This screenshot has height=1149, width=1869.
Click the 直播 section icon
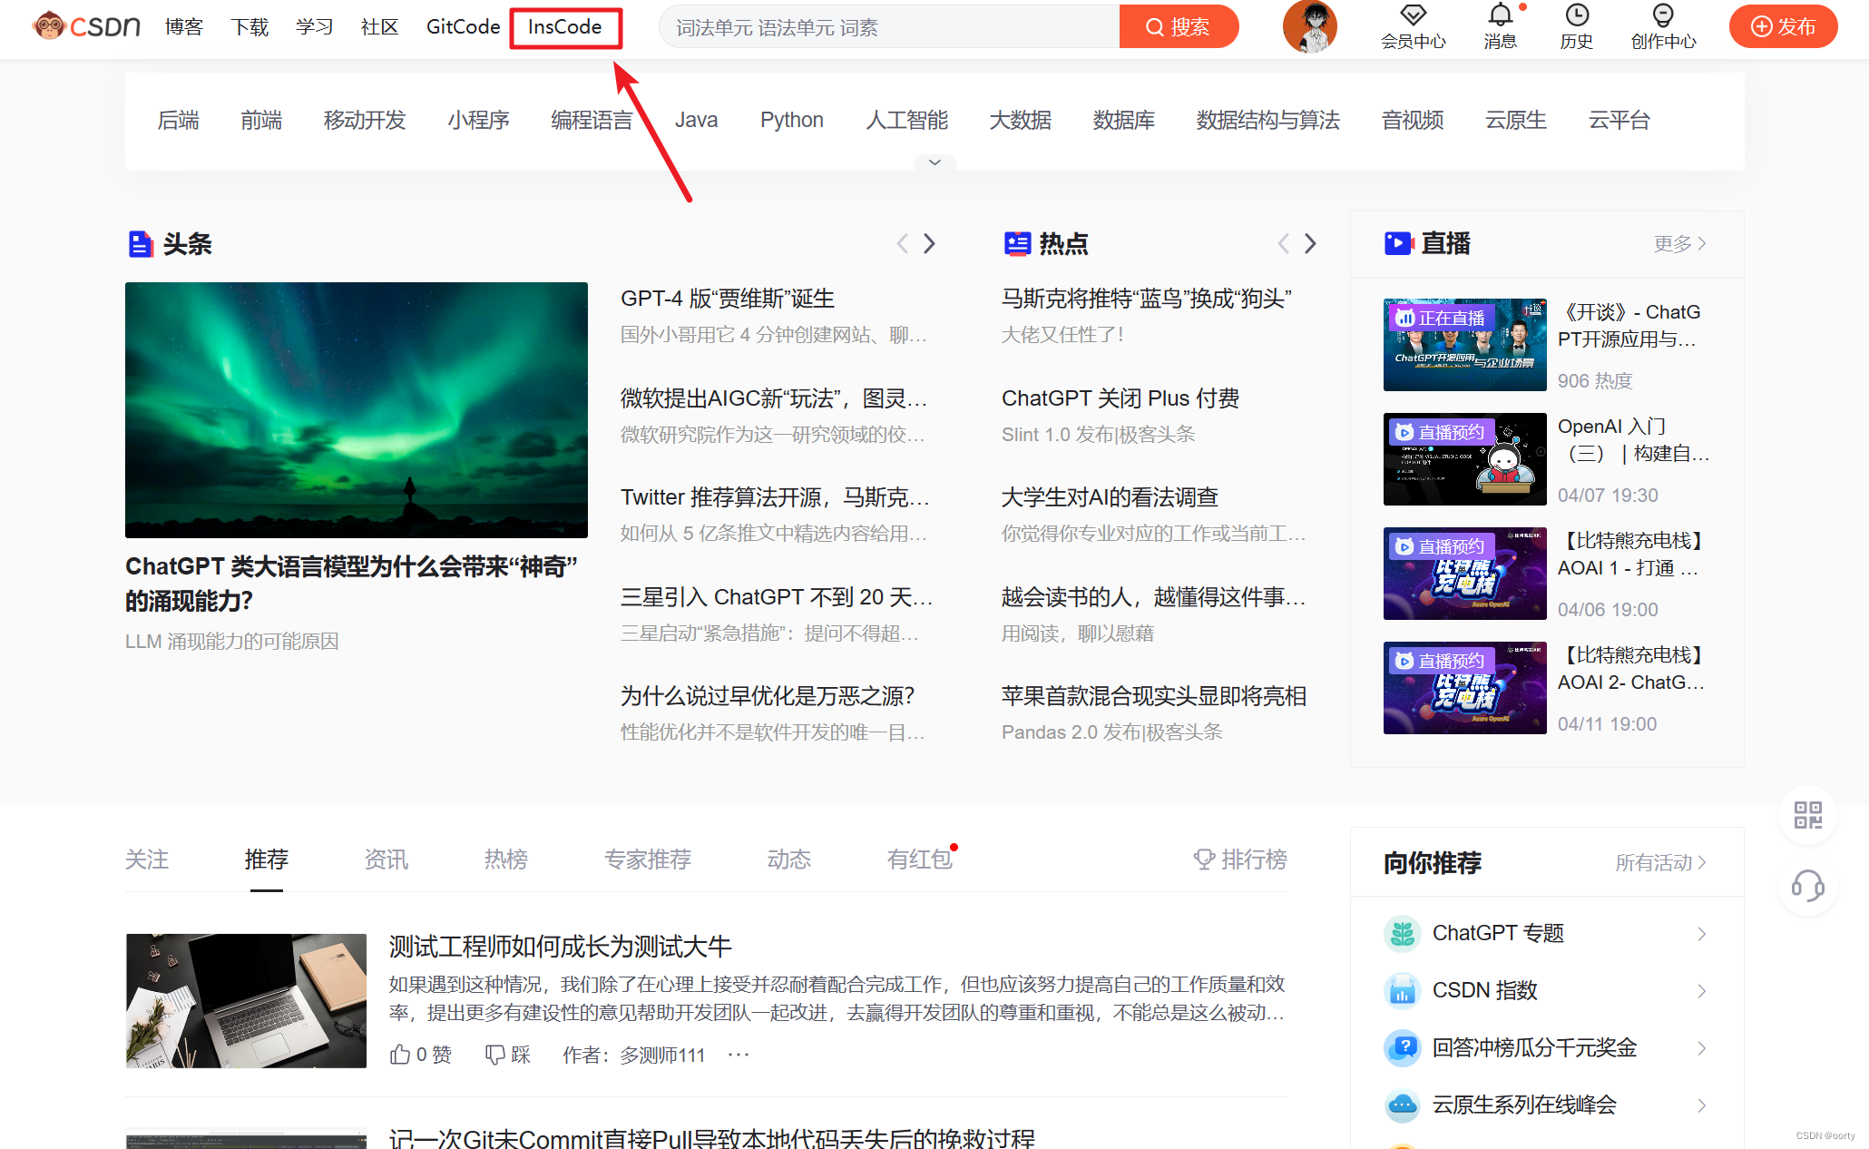pos(1398,243)
